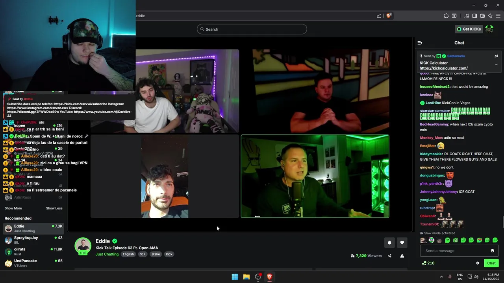Click Show Less in sidebar
This screenshot has width=504, height=283.
(x=54, y=208)
